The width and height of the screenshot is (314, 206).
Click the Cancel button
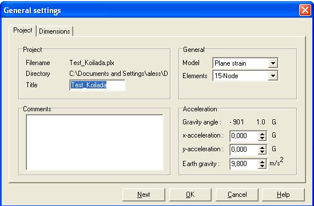pos(237,195)
